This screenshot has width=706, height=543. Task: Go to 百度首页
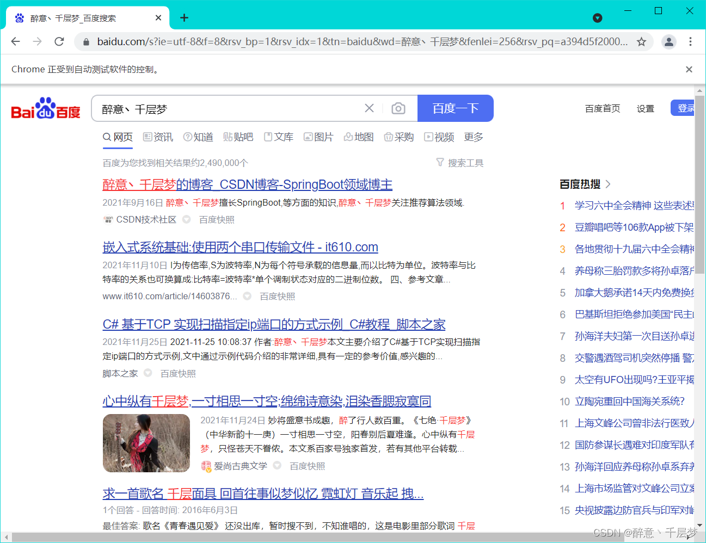603,108
